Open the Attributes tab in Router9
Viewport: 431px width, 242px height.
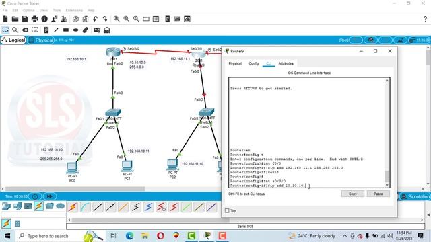click(x=286, y=63)
